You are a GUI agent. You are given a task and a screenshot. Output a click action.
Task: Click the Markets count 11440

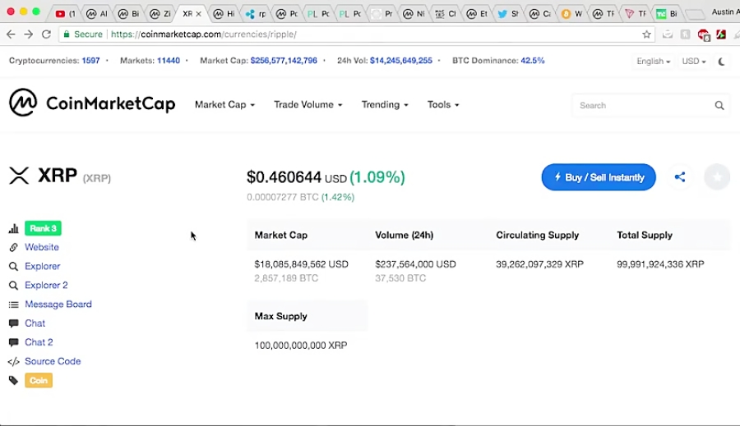click(169, 61)
